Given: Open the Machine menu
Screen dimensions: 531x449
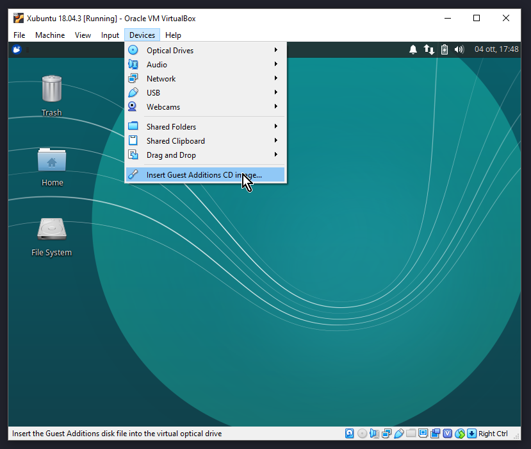Looking at the screenshot, I should click(50, 35).
